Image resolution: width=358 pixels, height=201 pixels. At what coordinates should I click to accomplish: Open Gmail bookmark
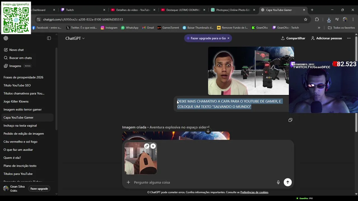pyautogui.click(x=148, y=28)
